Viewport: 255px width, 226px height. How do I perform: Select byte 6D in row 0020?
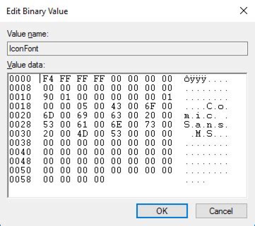coord(48,115)
